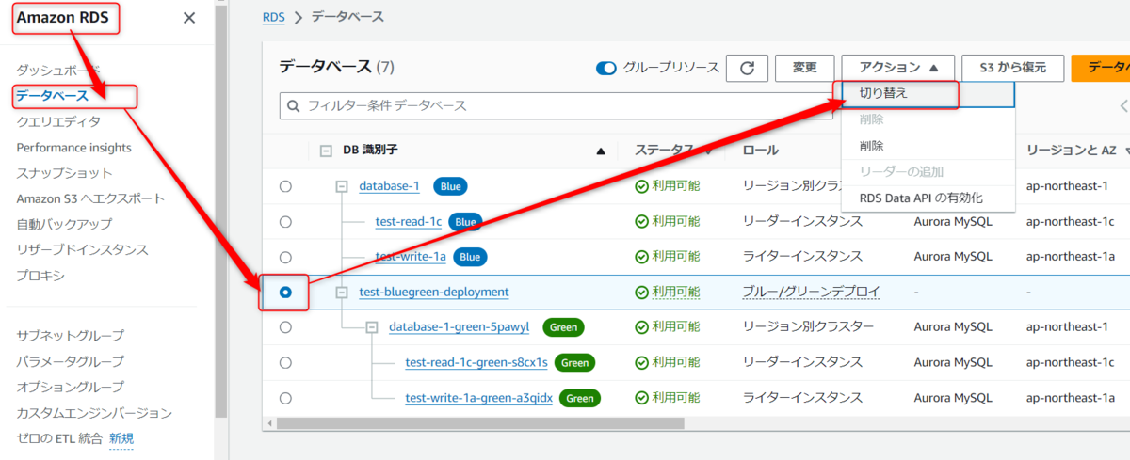This screenshot has height=460, width=1130.
Task: Open クエリエディタ in the sidebar
Action: coord(58,121)
